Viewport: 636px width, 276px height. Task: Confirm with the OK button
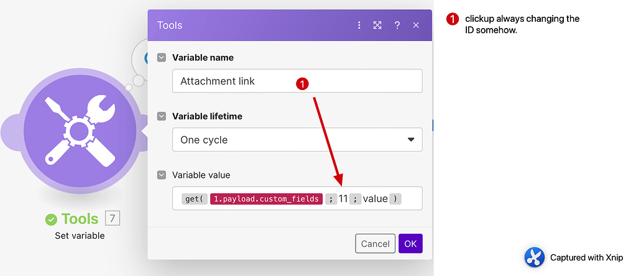pyautogui.click(x=410, y=244)
